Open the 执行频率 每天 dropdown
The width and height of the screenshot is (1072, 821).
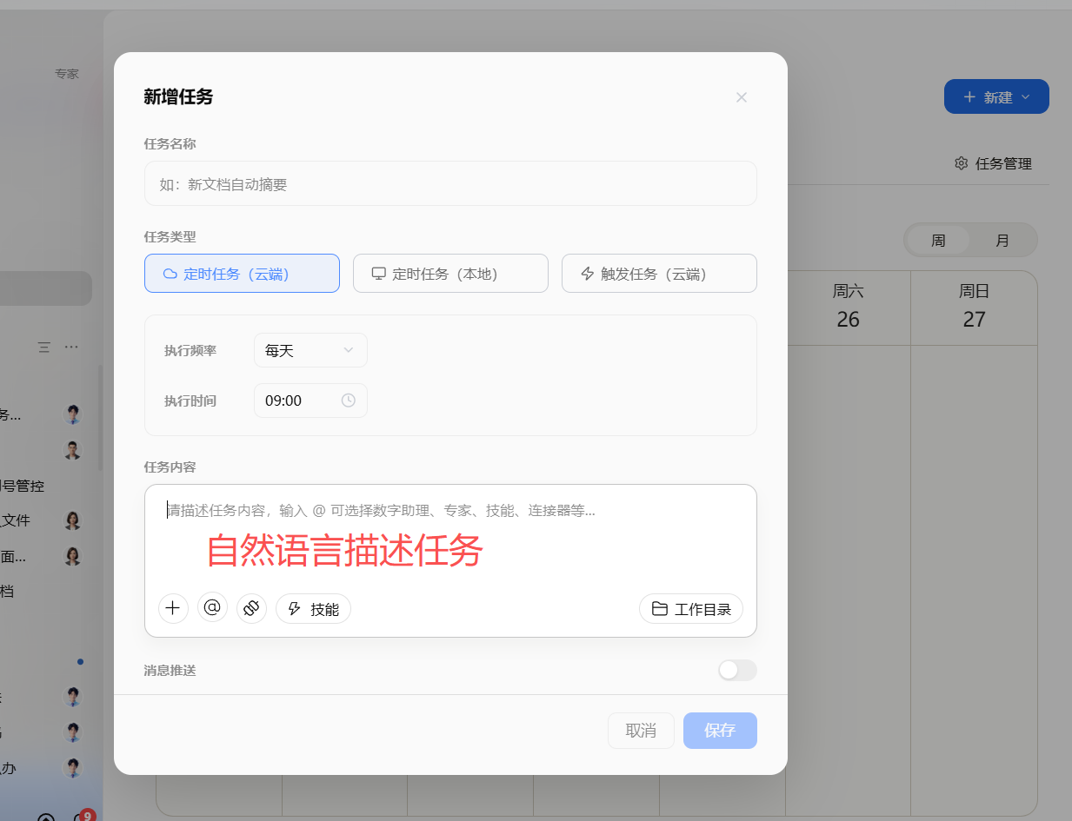click(x=310, y=350)
